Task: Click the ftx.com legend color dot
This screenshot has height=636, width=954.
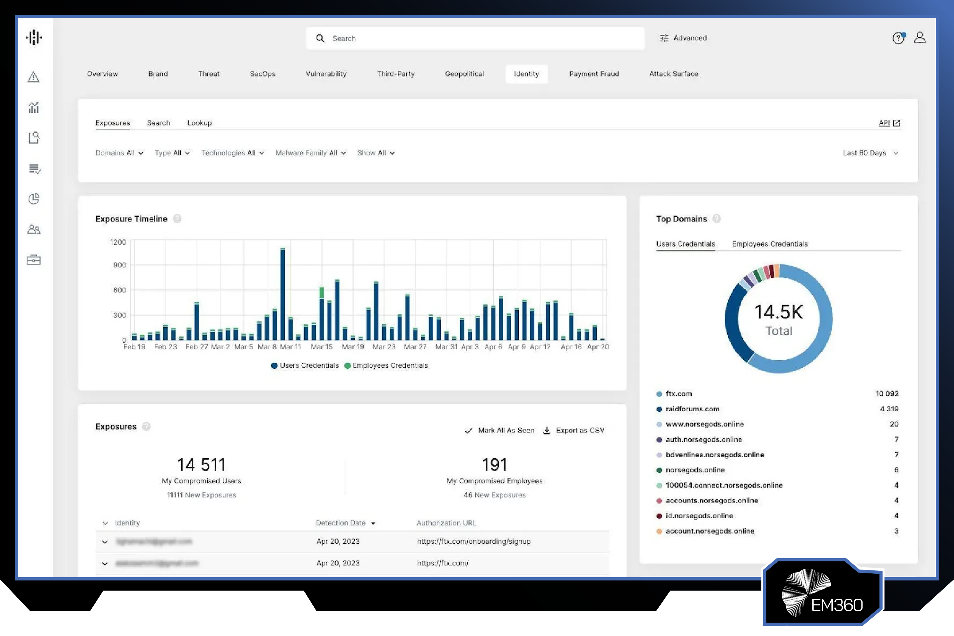Action: tap(659, 394)
